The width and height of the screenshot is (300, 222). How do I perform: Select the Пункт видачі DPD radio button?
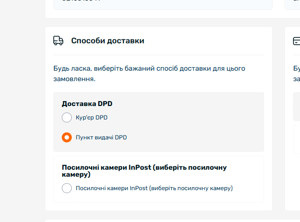pos(67,137)
